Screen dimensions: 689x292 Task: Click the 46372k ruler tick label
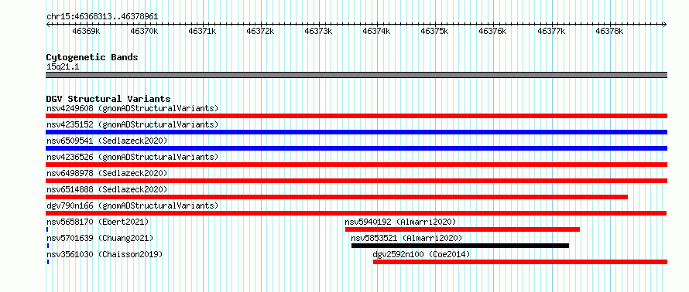click(260, 32)
